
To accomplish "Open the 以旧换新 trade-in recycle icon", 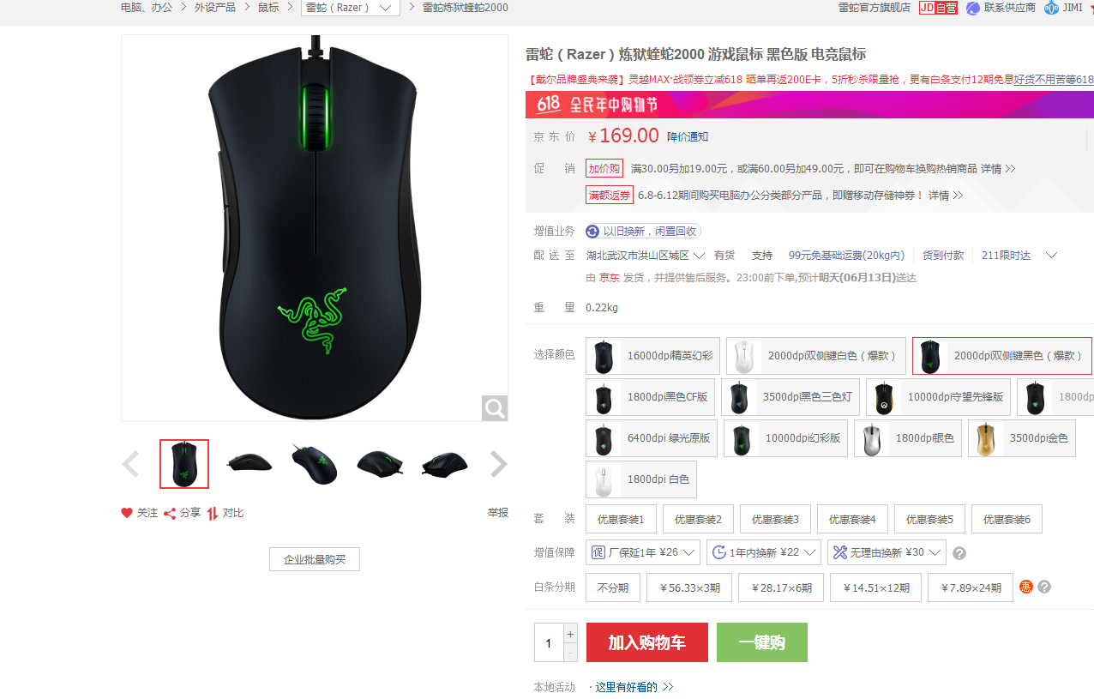I will pyautogui.click(x=592, y=232).
